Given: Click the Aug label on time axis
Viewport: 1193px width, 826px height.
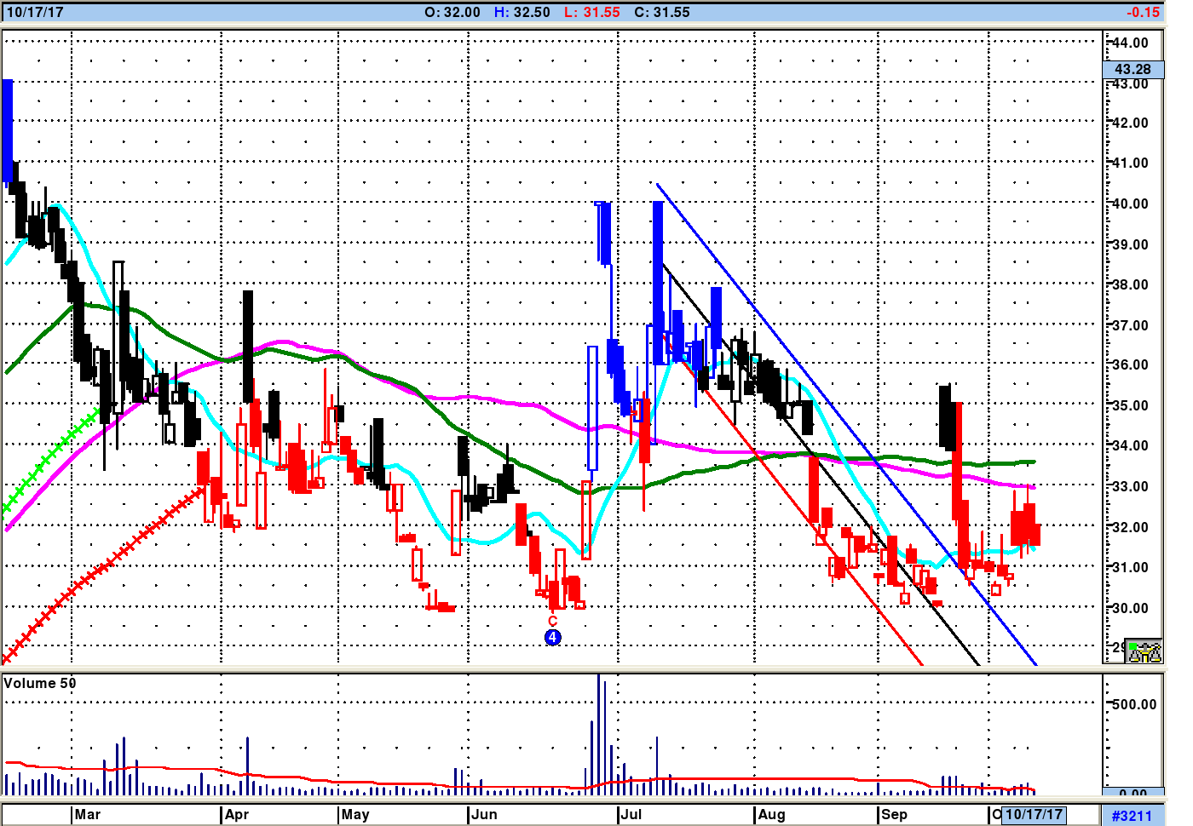Looking at the screenshot, I should tap(771, 814).
